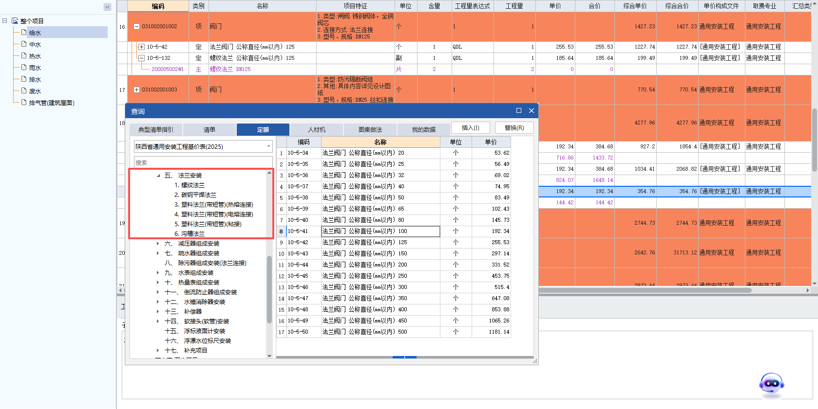Select 雨水 in the project tree
Viewport: 818px width, 409px height.
coord(35,68)
